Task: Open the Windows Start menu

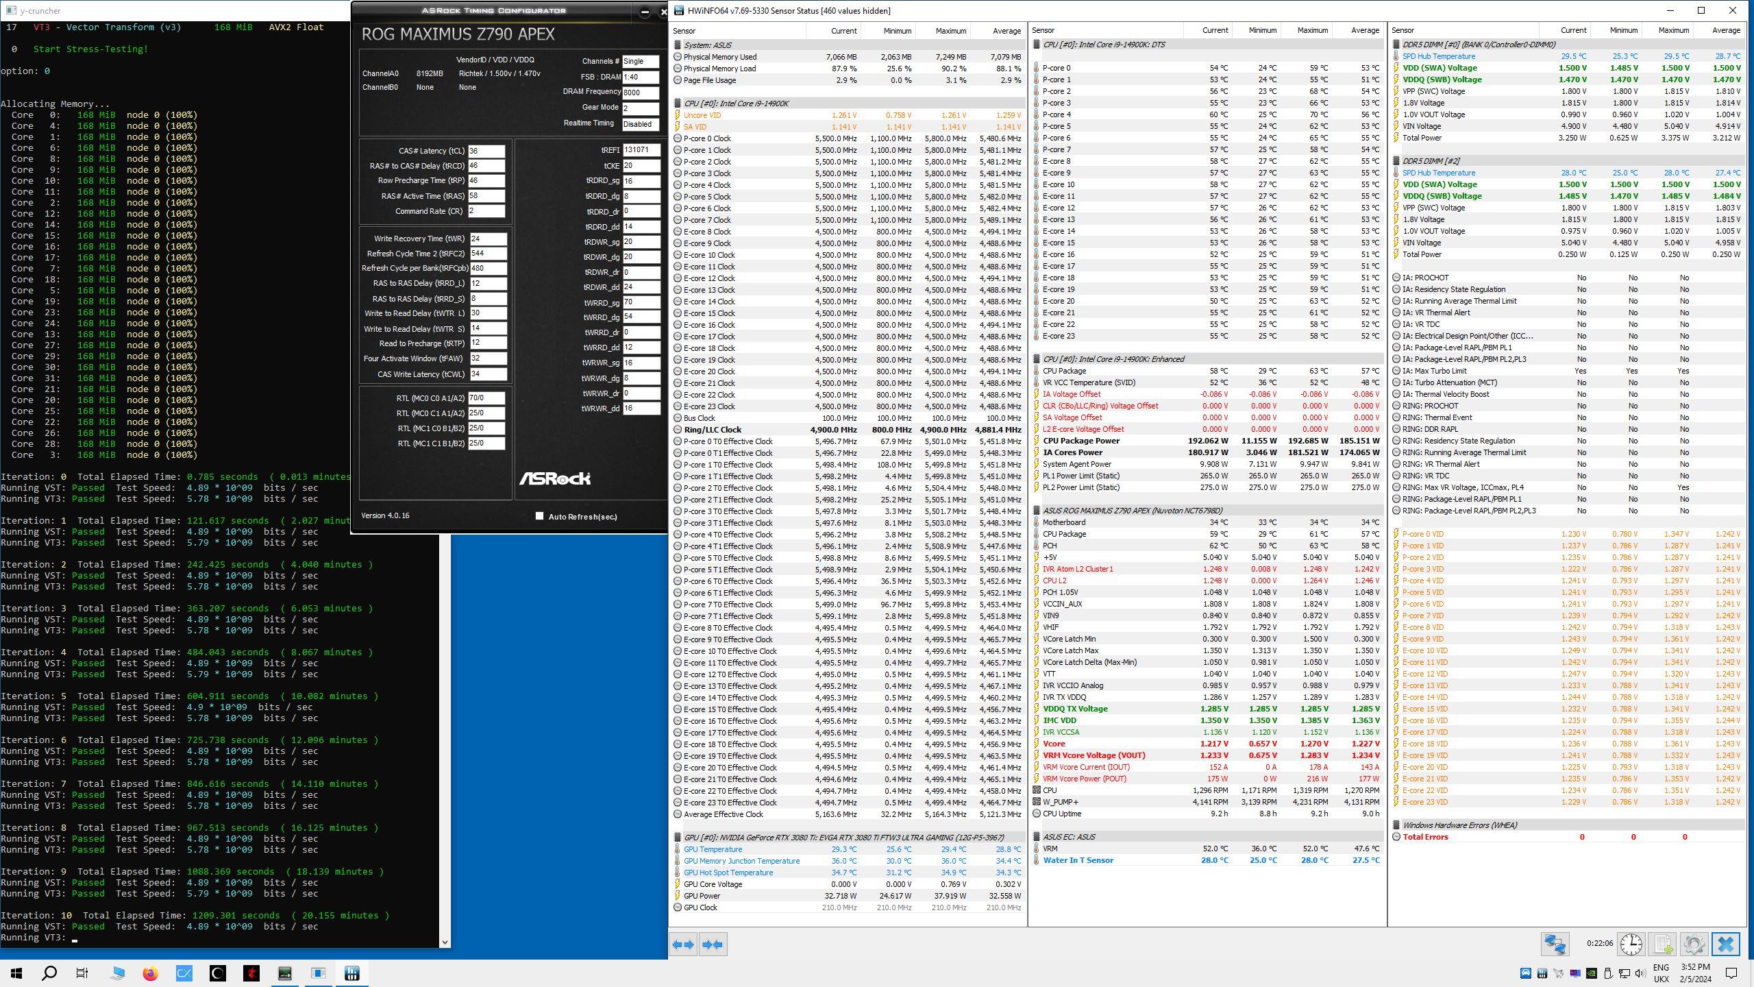Action: pos(16,973)
